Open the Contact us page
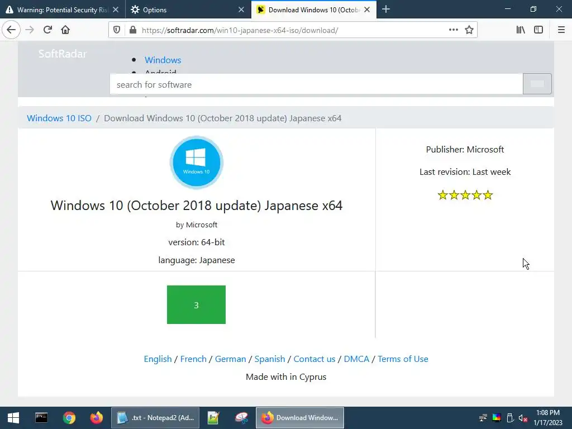 (x=314, y=359)
